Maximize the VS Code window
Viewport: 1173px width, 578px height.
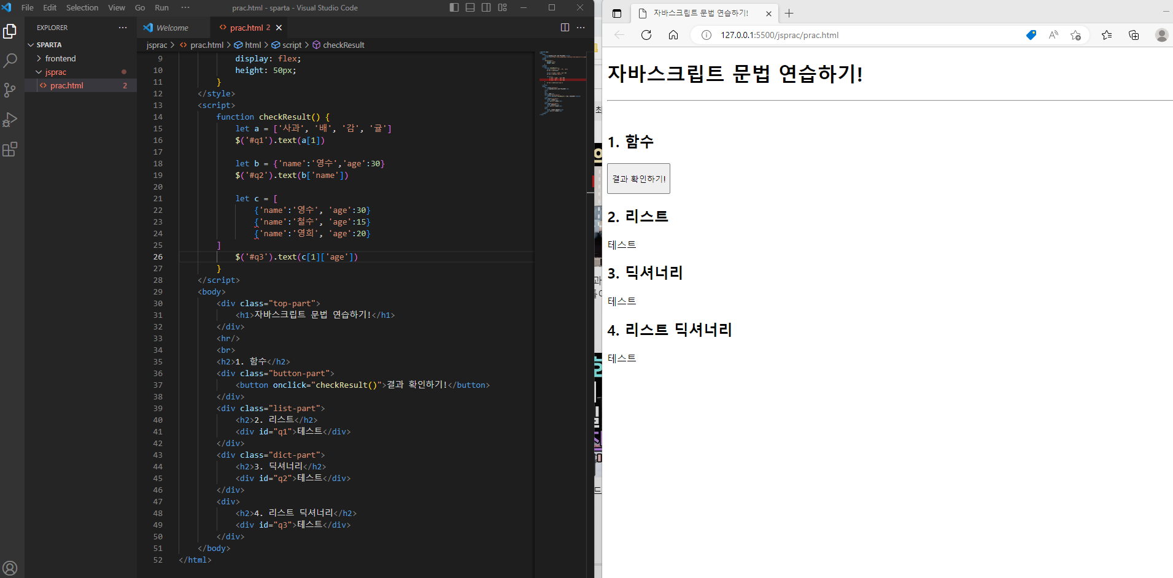click(x=551, y=7)
